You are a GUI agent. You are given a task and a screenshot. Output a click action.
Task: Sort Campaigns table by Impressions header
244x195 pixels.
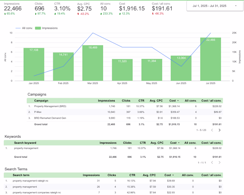coord(106,100)
